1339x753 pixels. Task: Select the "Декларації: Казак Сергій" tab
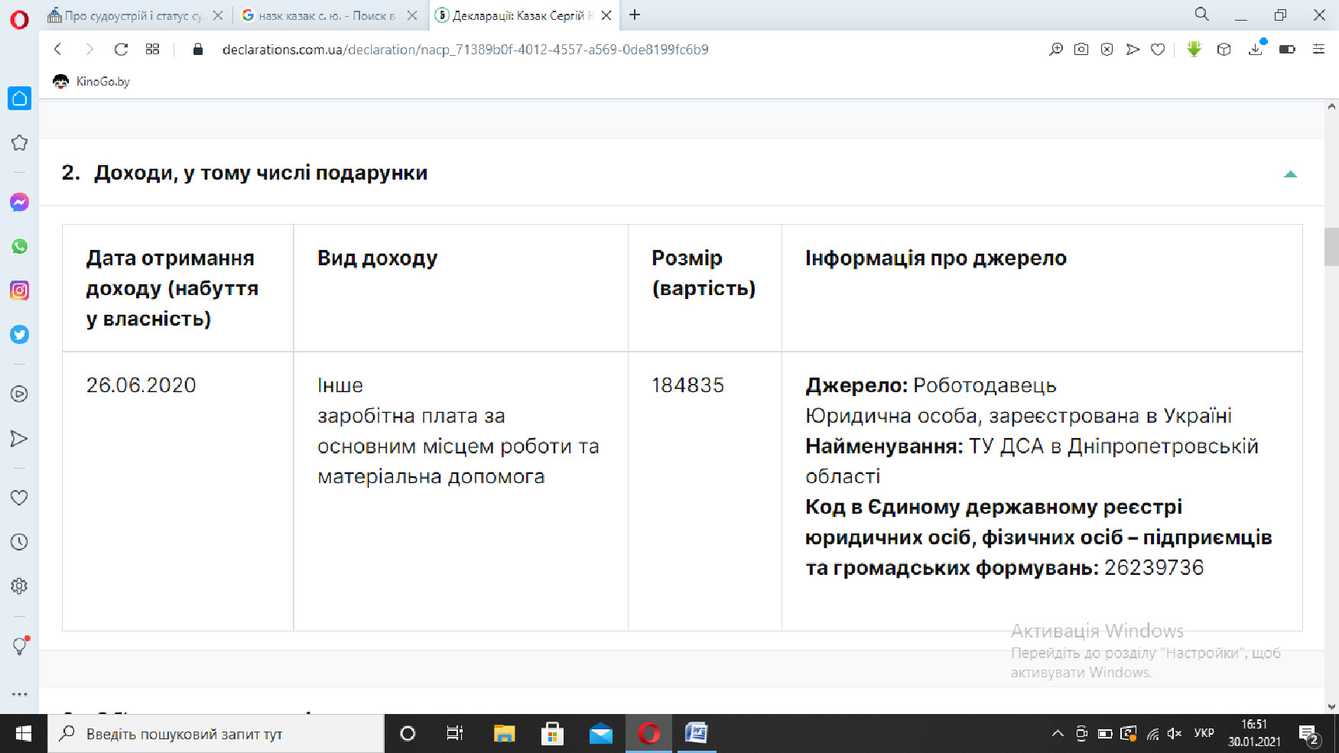click(x=523, y=15)
